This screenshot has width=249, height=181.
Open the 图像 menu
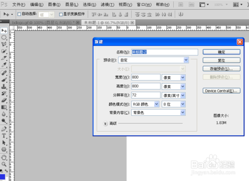54,4
